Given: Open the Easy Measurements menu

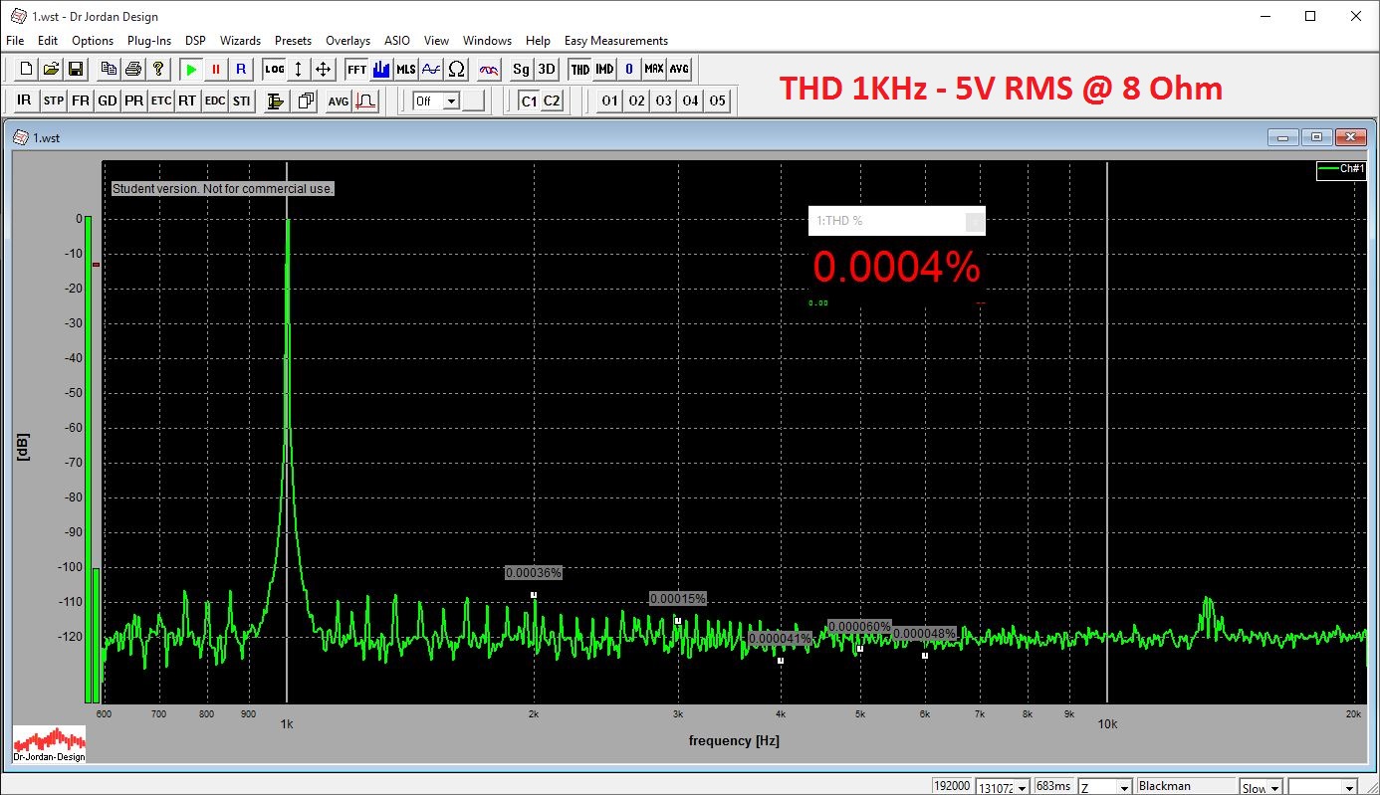Looking at the screenshot, I should click(x=615, y=41).
